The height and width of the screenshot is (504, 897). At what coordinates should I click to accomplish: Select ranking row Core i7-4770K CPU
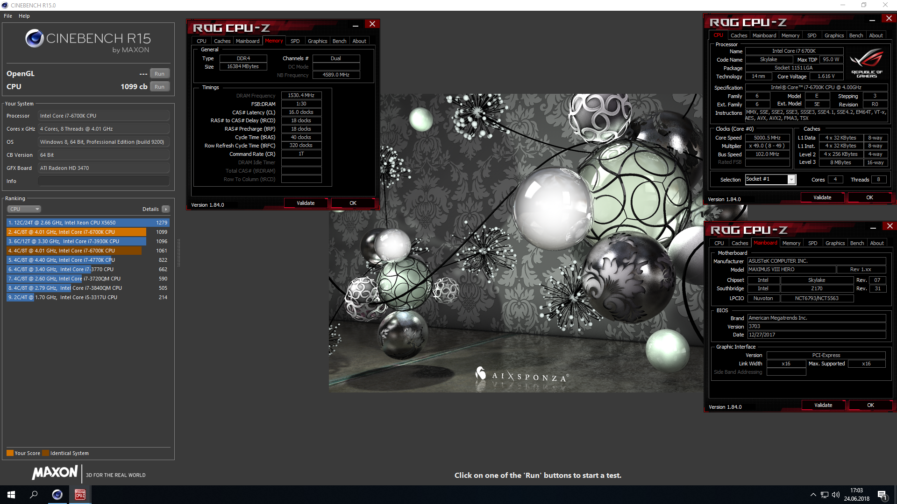point(88,260)
